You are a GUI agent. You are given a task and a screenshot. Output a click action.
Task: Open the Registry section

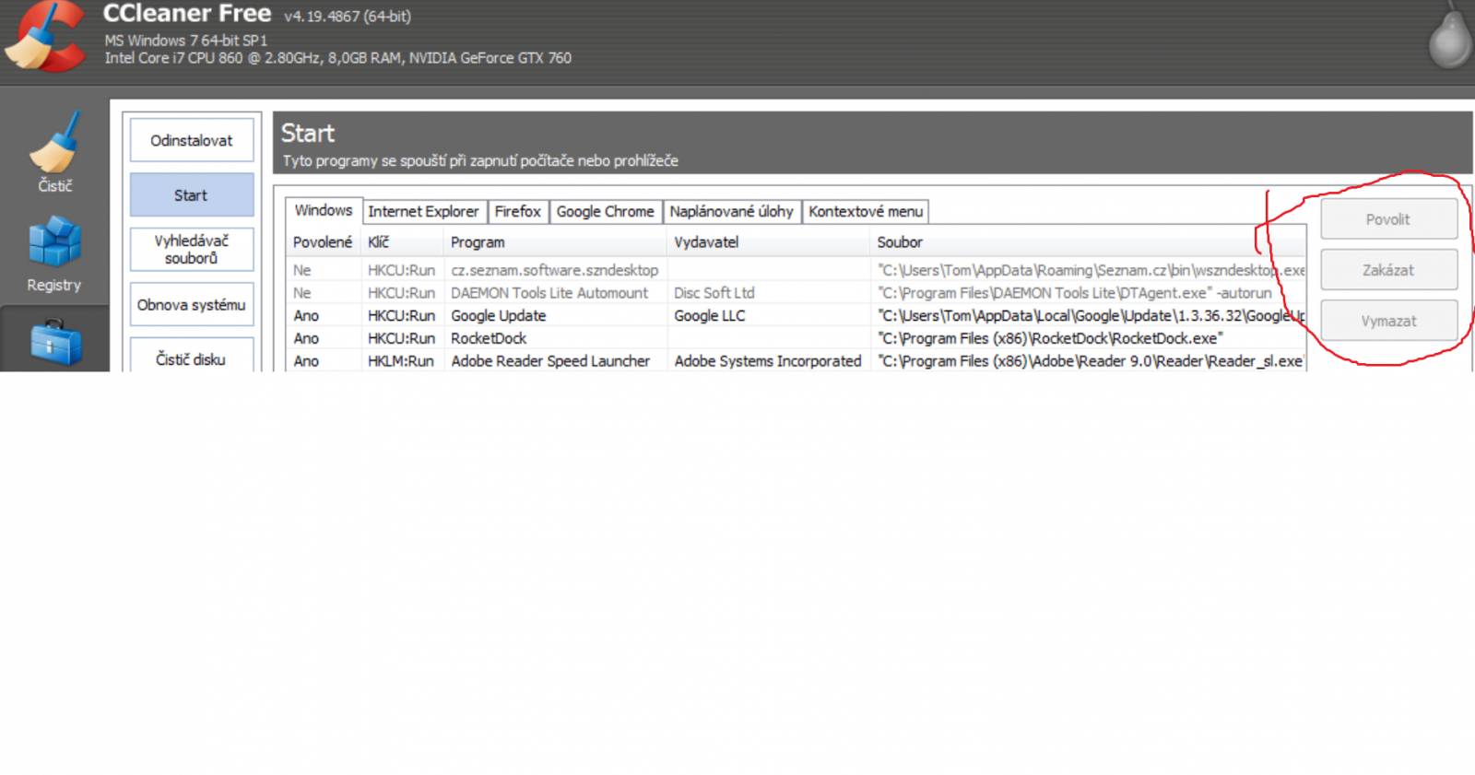54,254
